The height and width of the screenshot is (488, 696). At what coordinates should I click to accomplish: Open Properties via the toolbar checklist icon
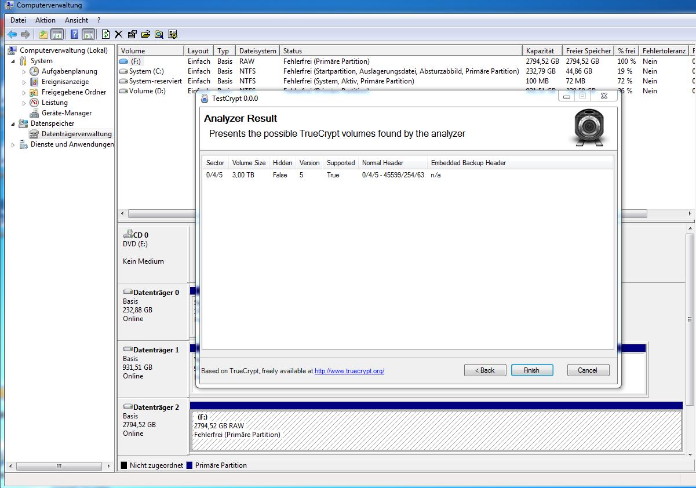click(x=132, y=34)
